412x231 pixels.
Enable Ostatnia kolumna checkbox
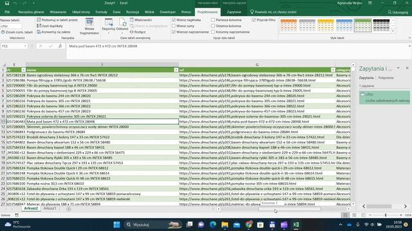click(213, 26)
